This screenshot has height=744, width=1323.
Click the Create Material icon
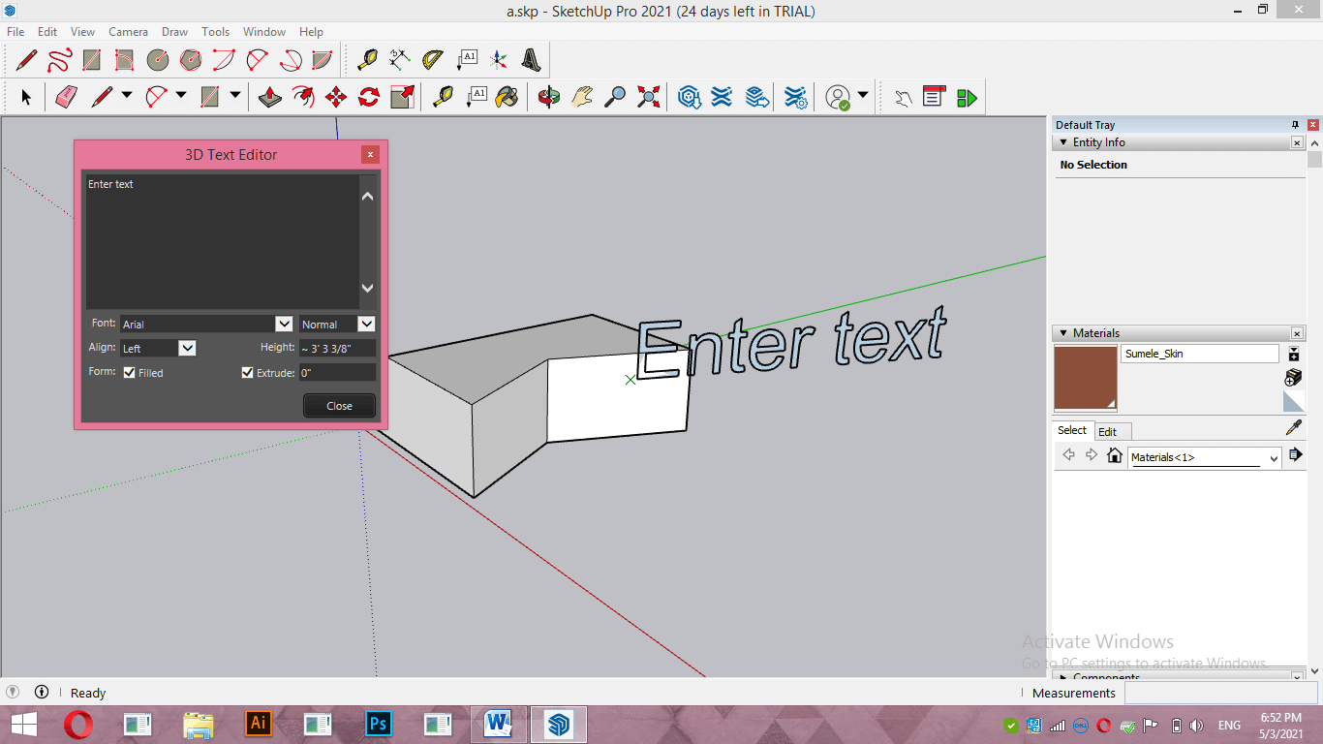tap(1293, 377)
